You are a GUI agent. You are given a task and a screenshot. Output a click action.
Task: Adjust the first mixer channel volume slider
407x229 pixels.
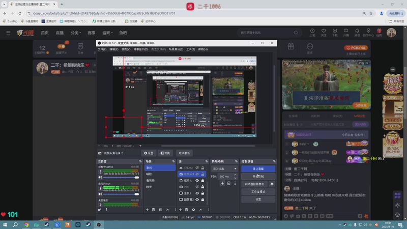[x=121, y=177]
